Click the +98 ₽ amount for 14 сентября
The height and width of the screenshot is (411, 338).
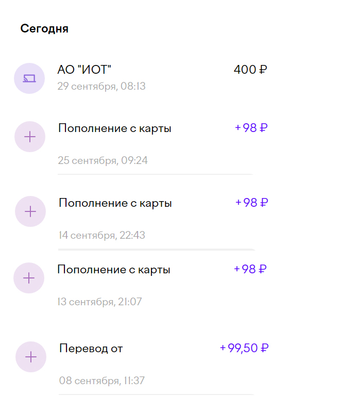coord(251,203)
